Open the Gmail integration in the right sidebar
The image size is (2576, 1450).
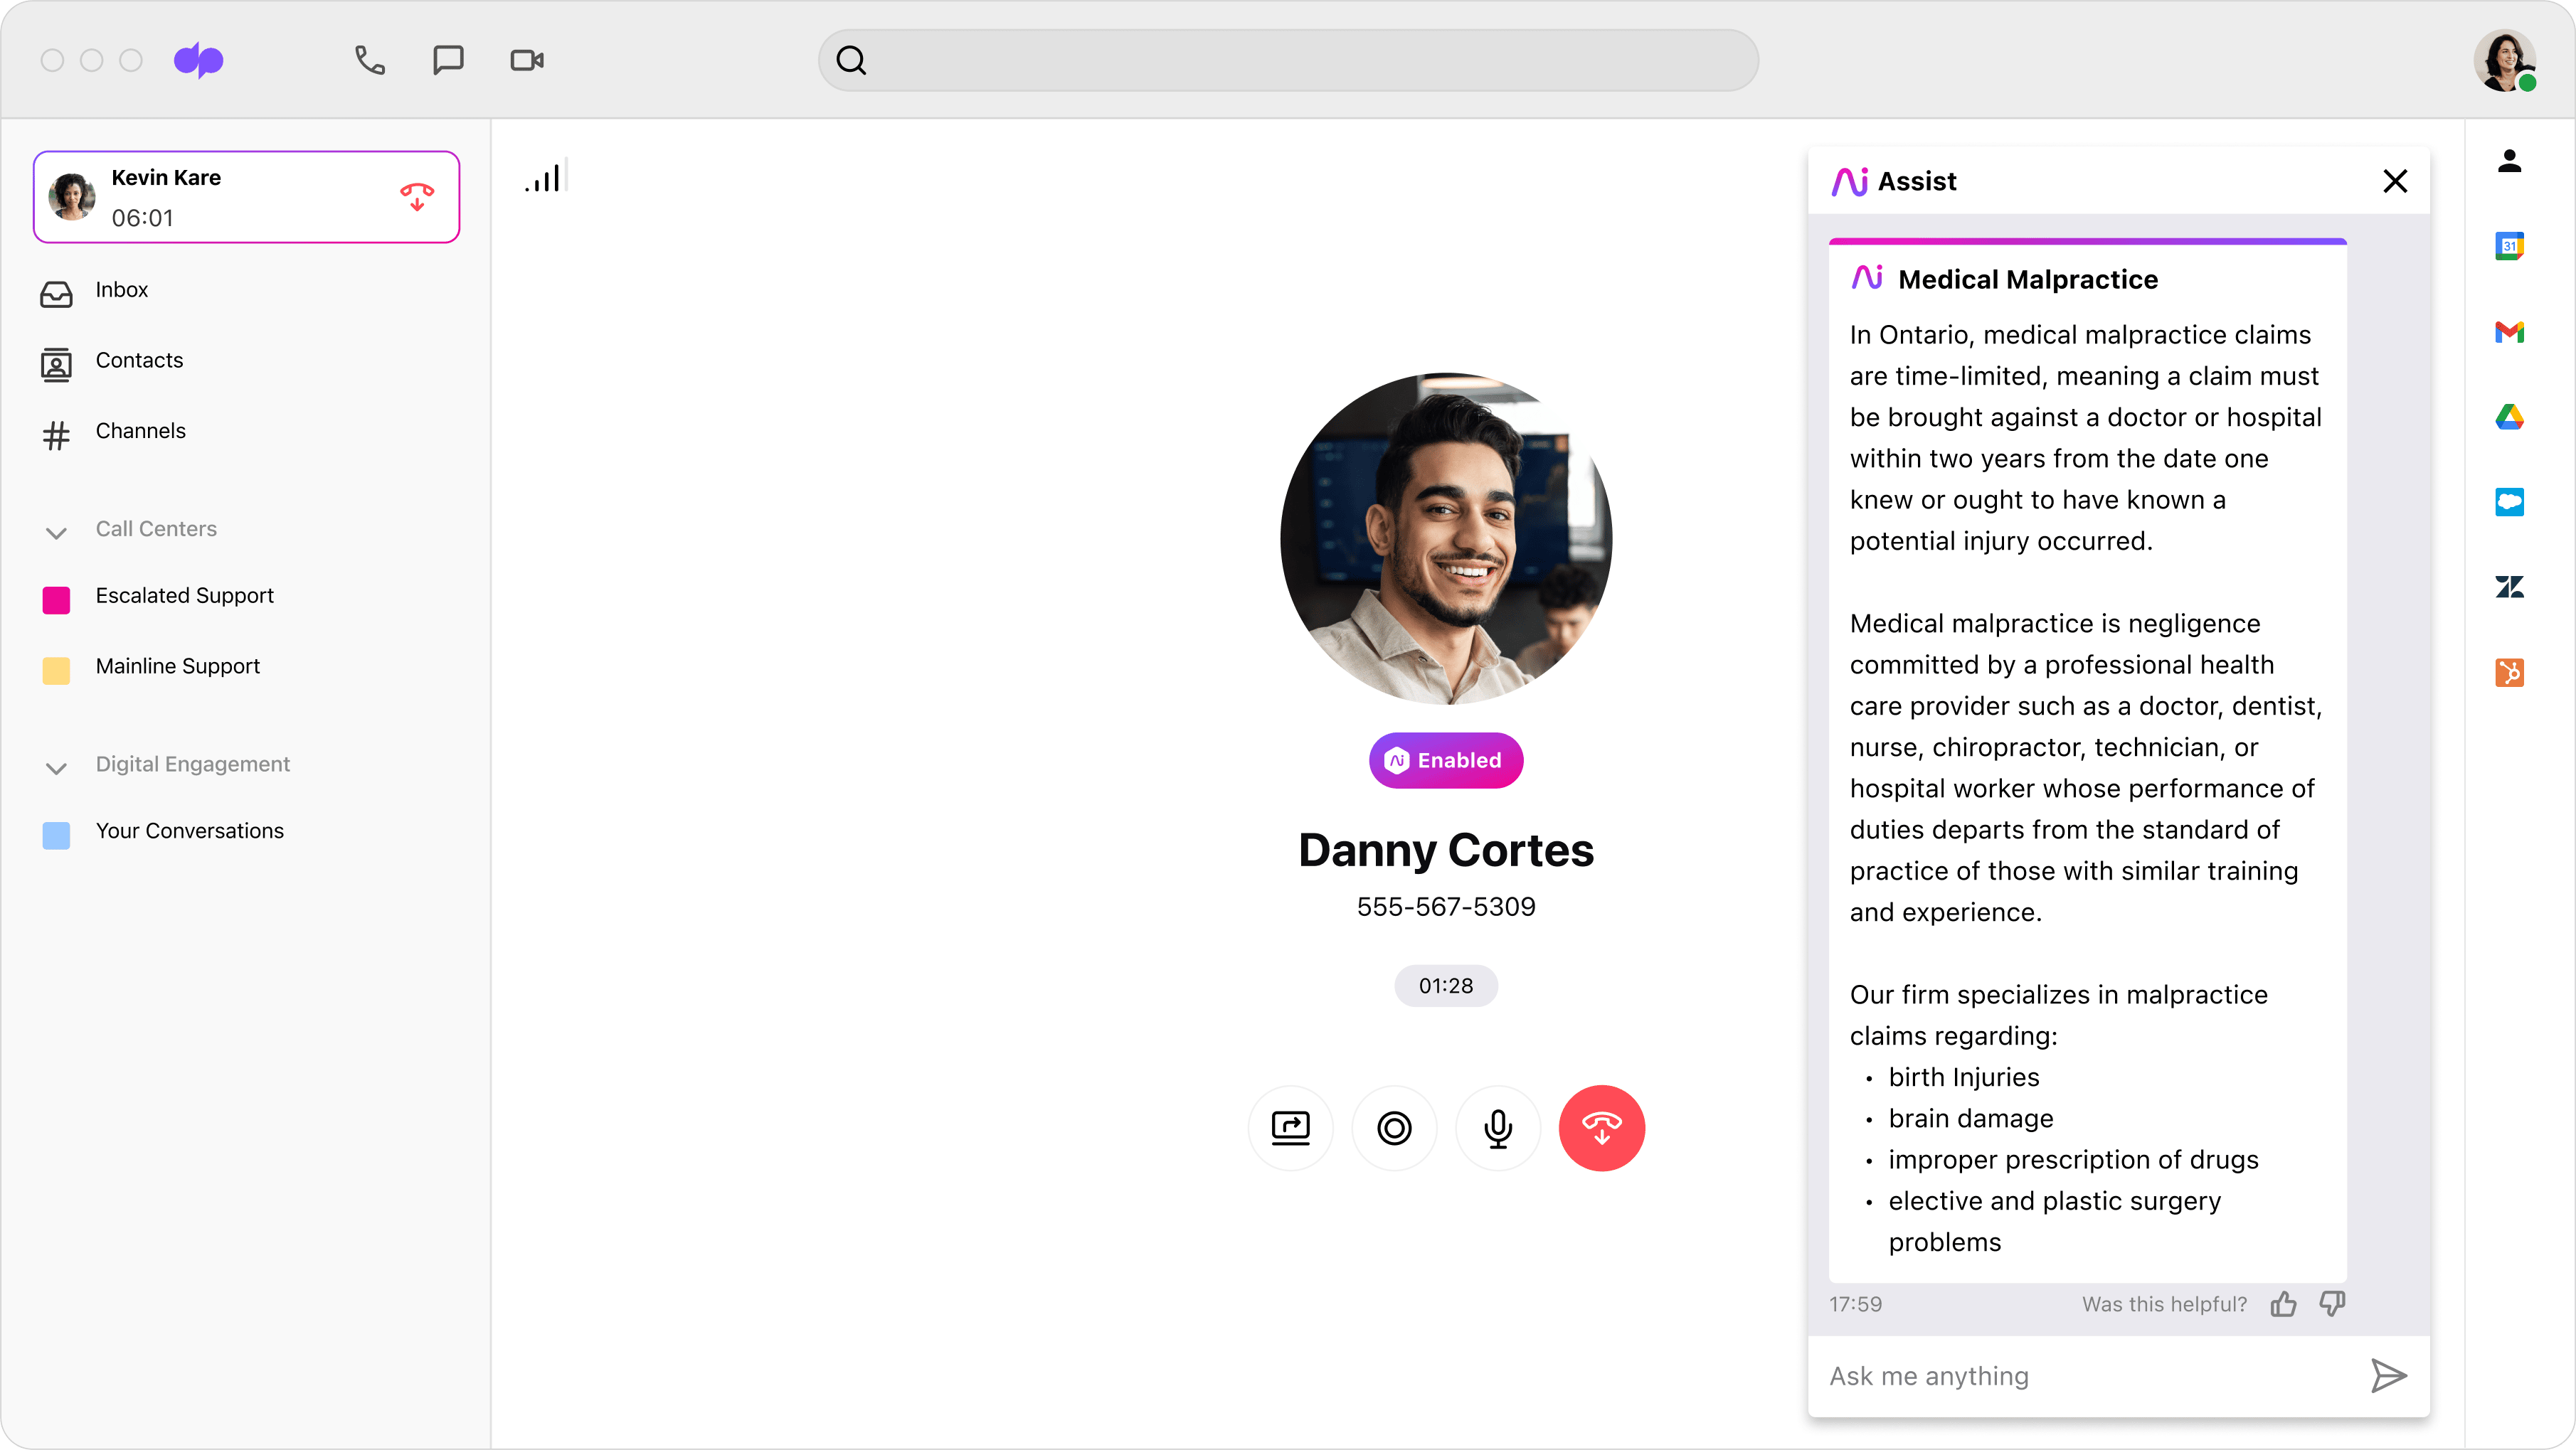pos(2510,332)
